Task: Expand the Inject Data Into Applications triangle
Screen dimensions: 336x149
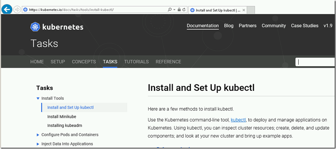Action: click(38, 144)
